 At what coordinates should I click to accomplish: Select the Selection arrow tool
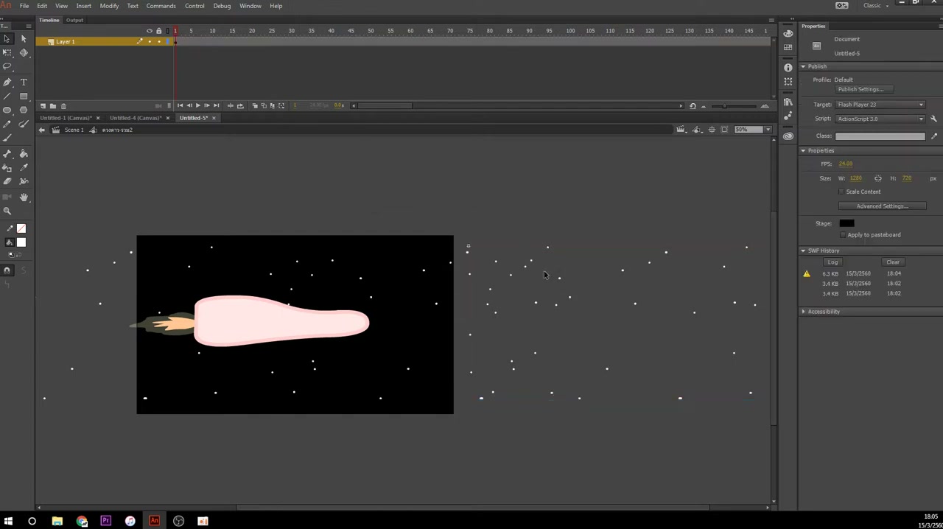(x=7, y=39)
